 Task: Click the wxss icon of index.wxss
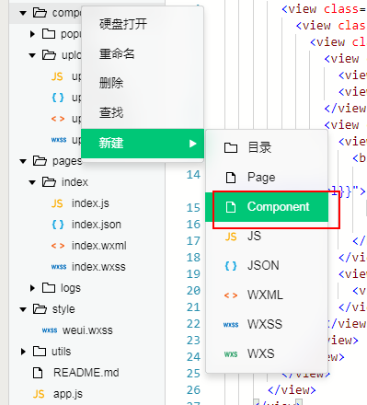click(59, 267)
